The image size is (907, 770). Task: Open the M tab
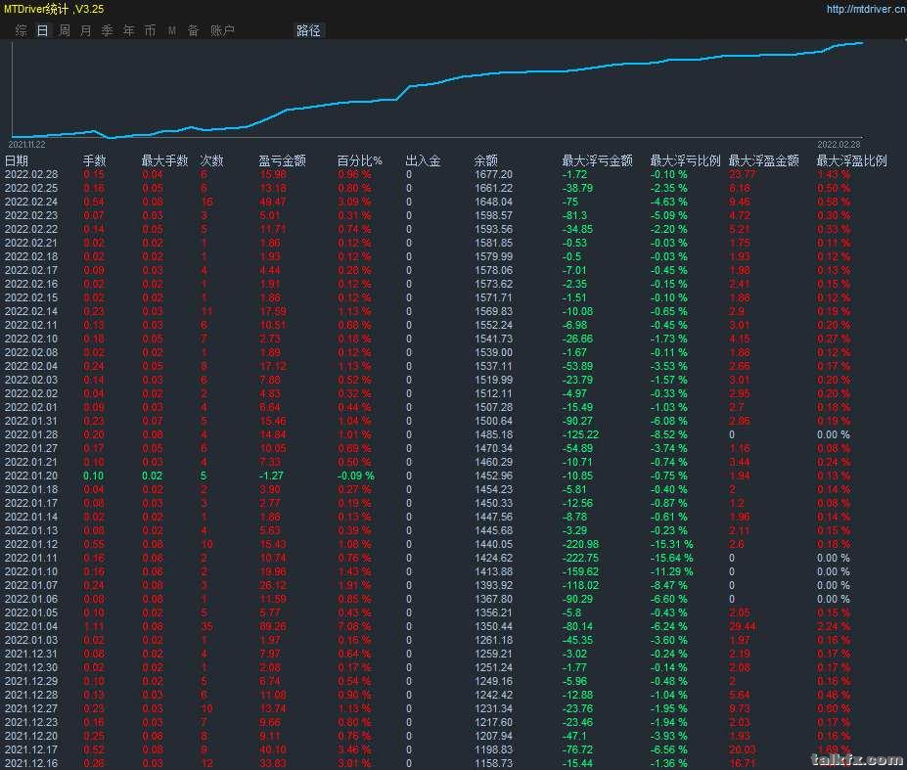point(172,30)
